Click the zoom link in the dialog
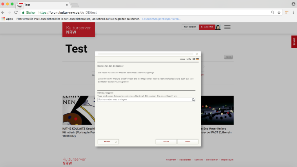Screen dimensions: 297x167 tap(182, 59)
